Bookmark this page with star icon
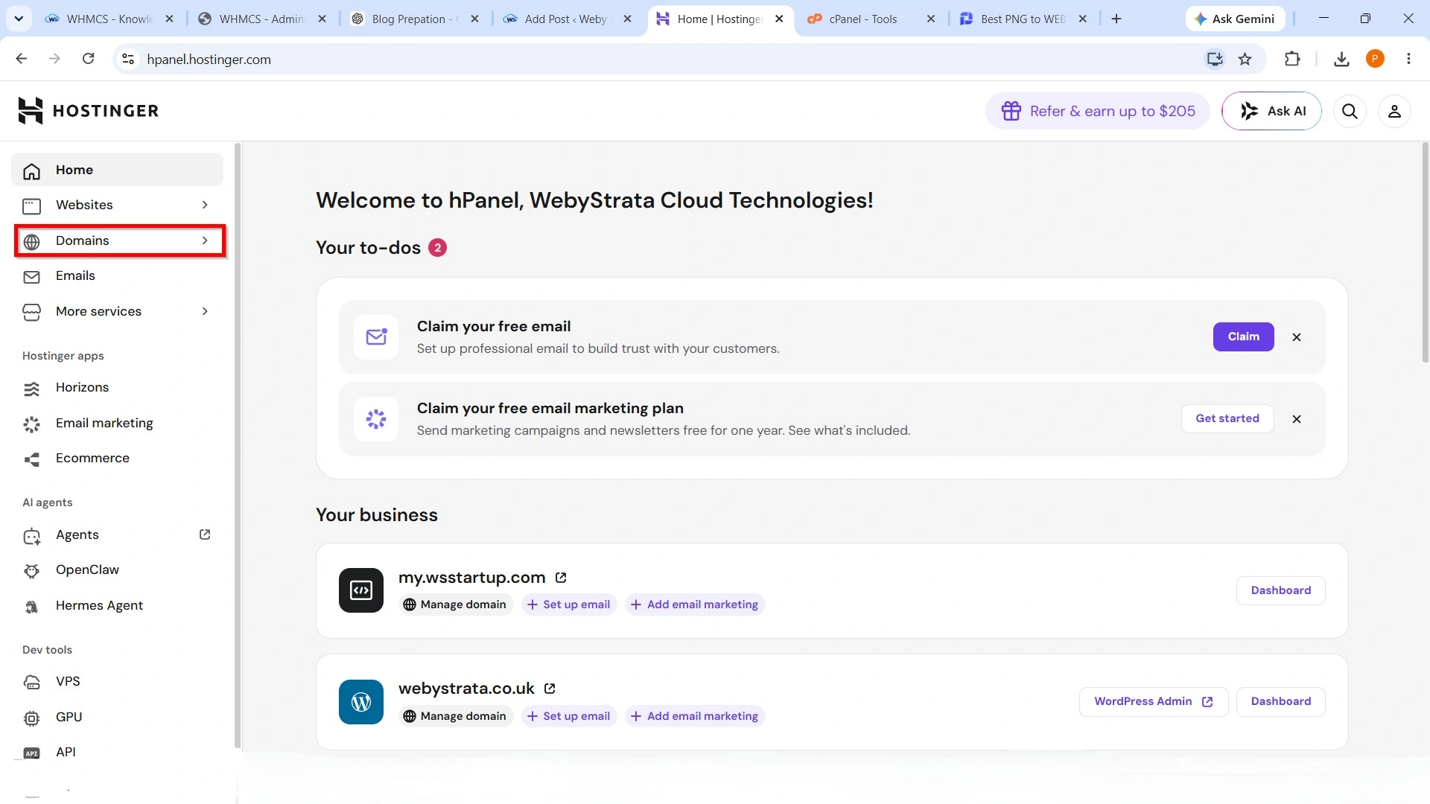Screen dimensions: 1430x804 point(1245,59)
